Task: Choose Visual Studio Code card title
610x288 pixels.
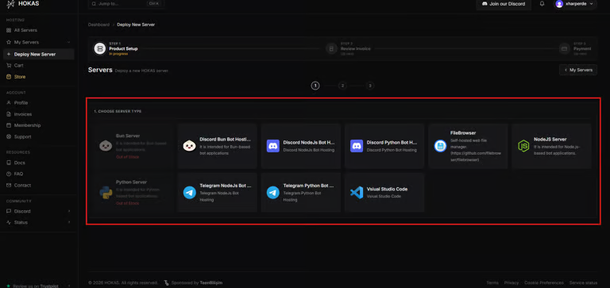Action: 387,190
